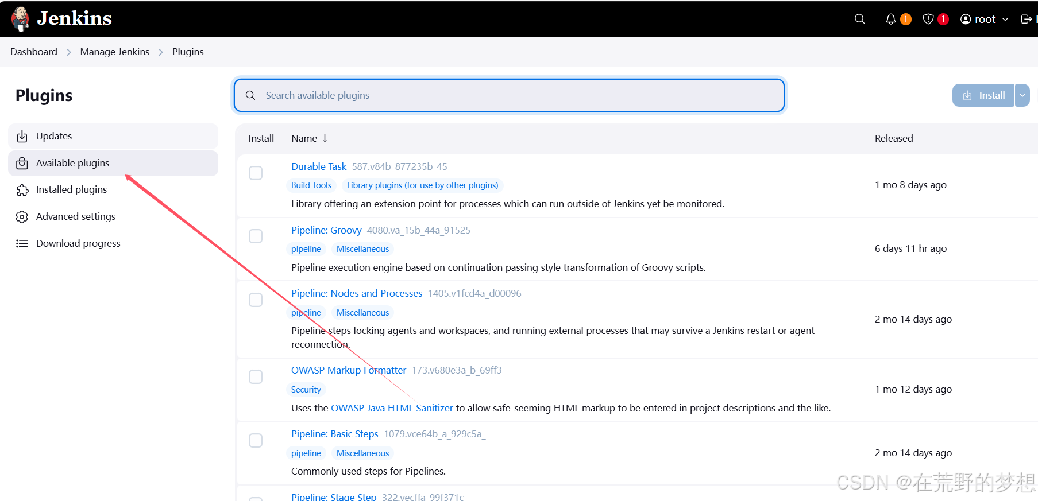Open OWASP Java HTML Sanitizer link
Viewport: 1038px width, 501px height.
tap(392, 408)
